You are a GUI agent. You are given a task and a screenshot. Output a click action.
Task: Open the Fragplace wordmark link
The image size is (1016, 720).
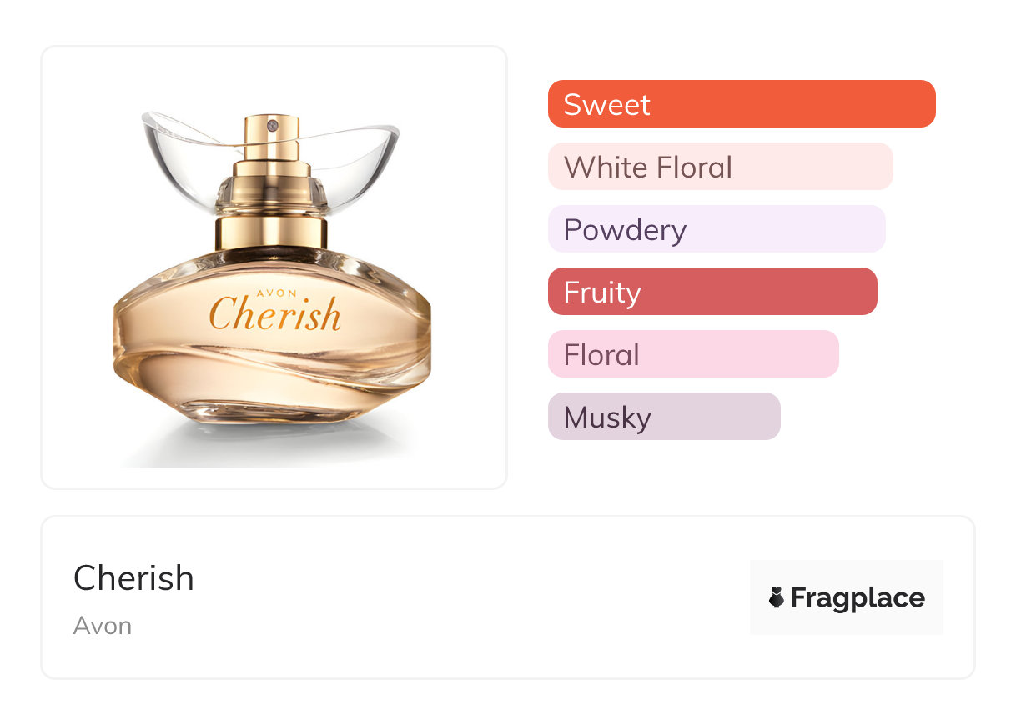[x=858, y=597]
